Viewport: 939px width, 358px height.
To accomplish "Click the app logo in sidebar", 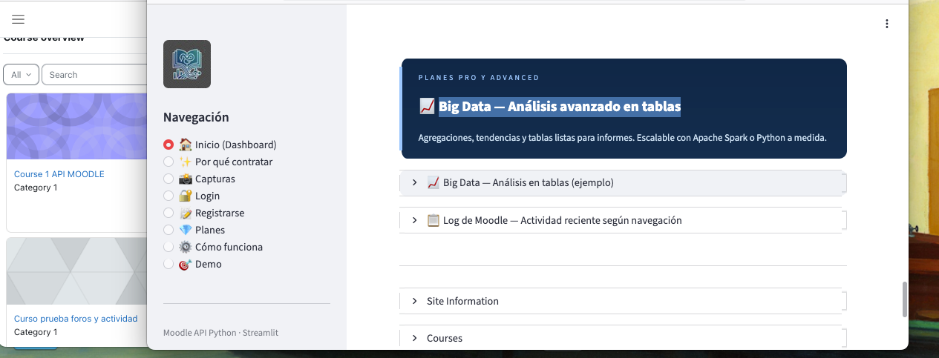I will click(187, 64).
